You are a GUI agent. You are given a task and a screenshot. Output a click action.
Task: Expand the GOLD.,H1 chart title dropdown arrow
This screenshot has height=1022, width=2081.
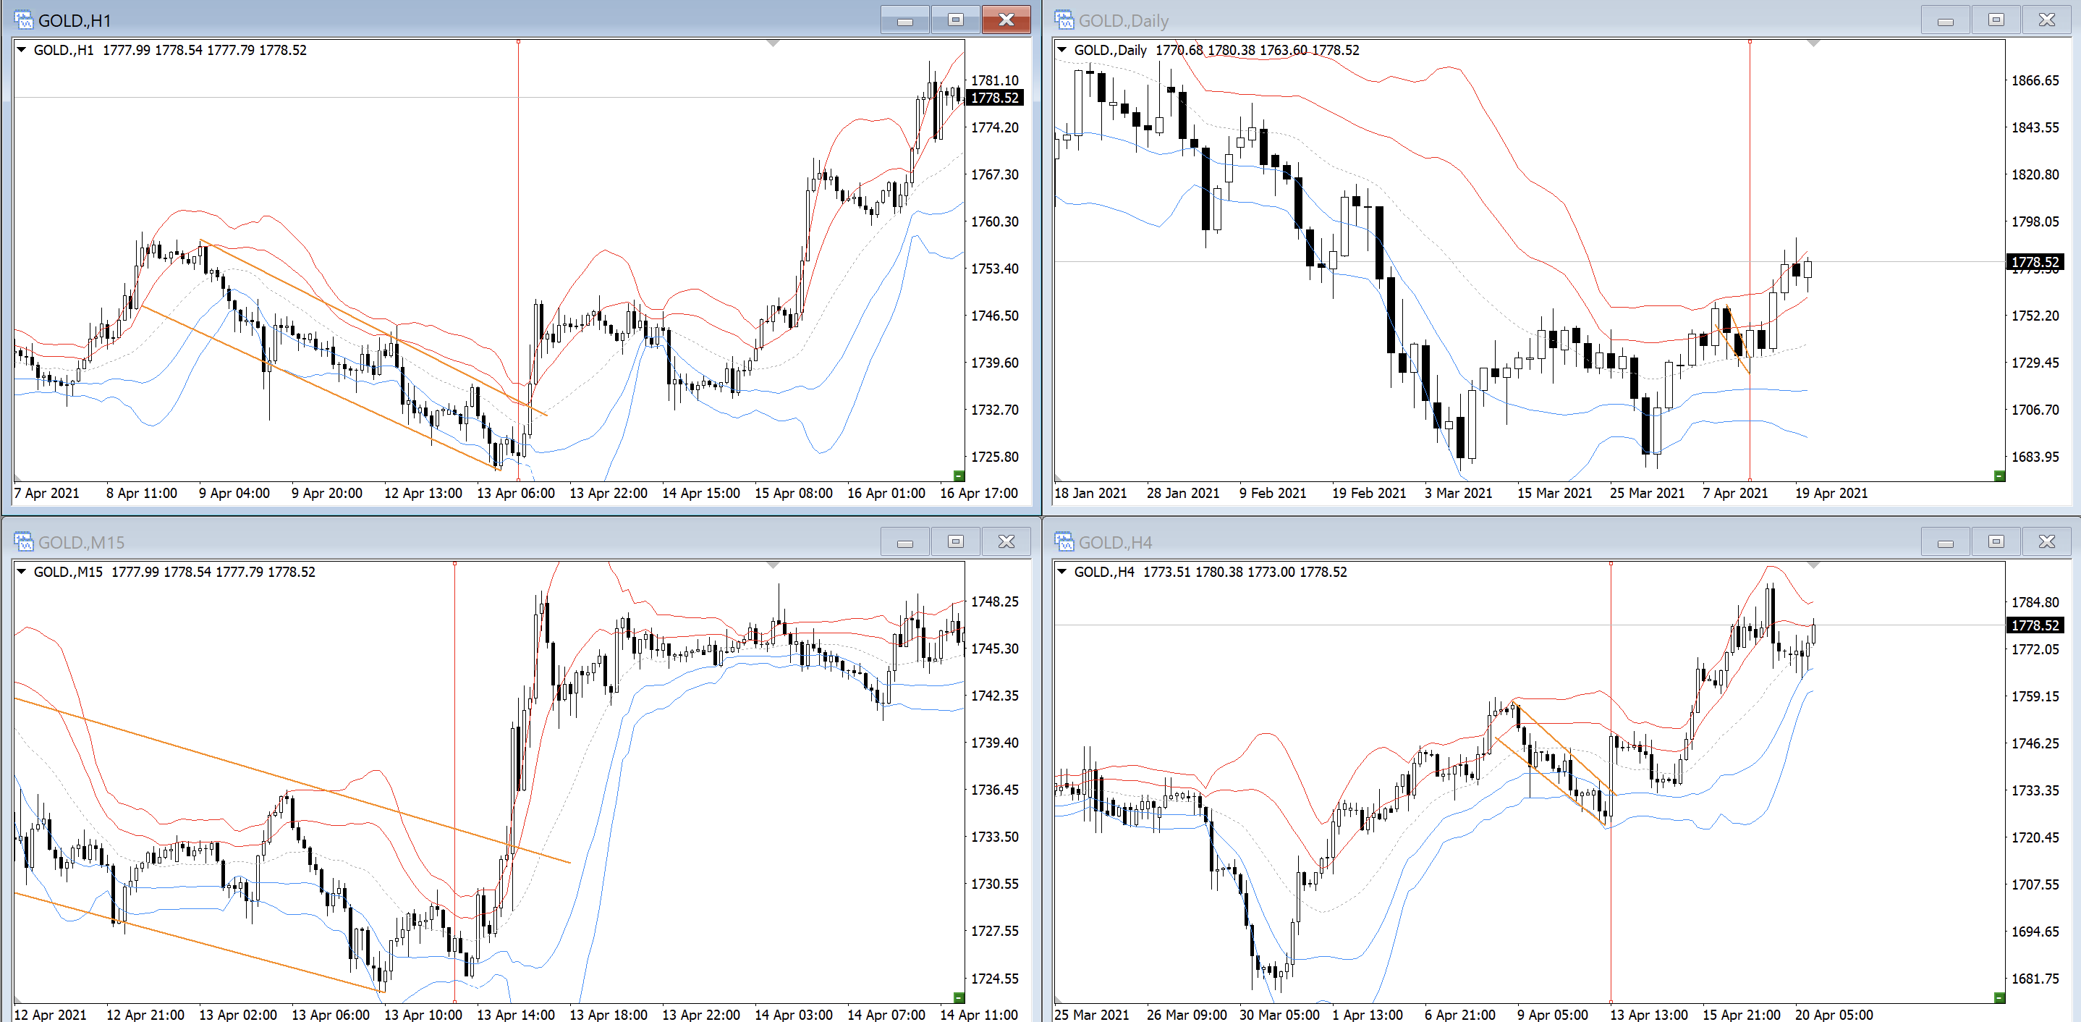tap(22, 49)
